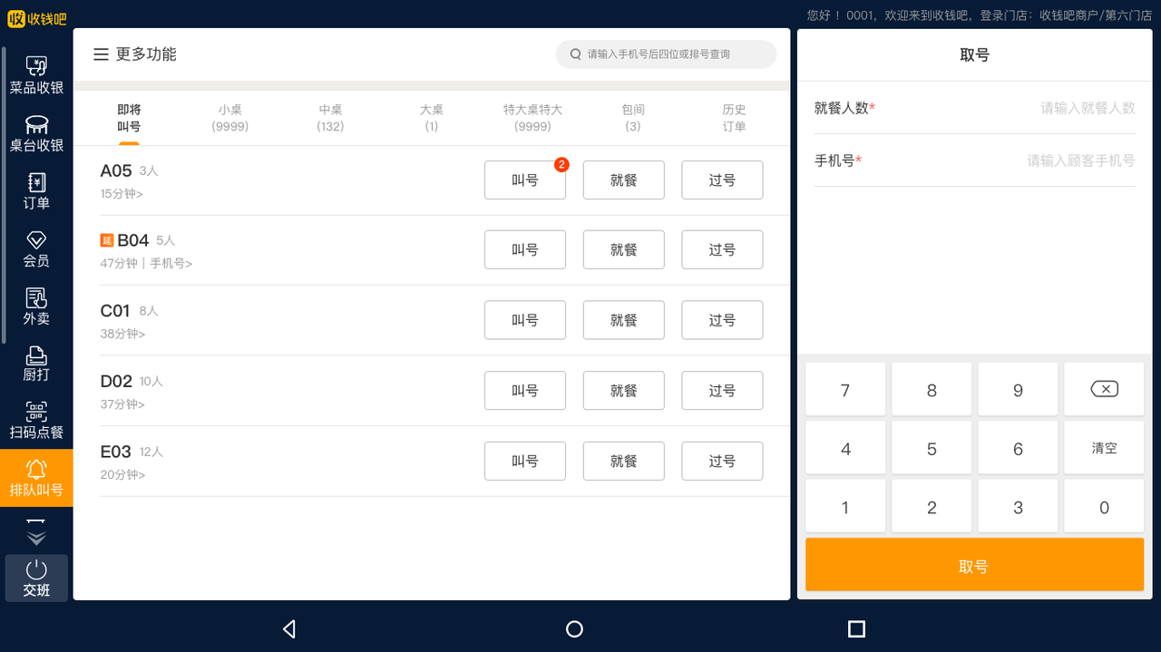Switch to the 即将叫号 tab
The image size is (1161, 652).
129,118
